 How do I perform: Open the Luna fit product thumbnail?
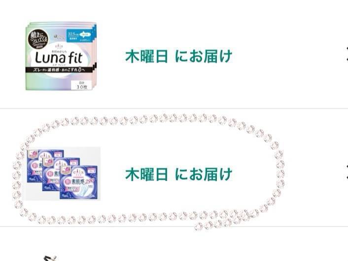coord(61,56)
